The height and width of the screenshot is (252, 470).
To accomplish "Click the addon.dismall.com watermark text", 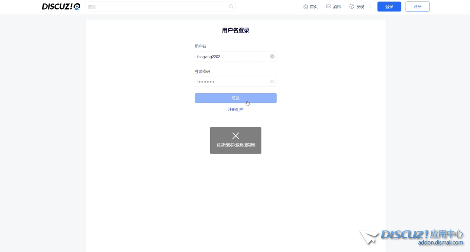I will pos(440,243).
